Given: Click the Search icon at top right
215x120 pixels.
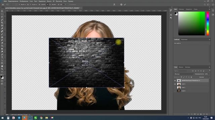Looking at the screenshot, I should click(x=205, y=4).
